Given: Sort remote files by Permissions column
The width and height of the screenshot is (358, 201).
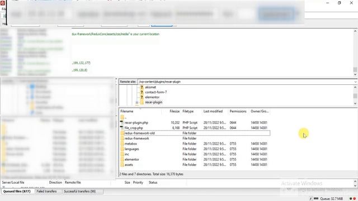Looking at the screenshot, I should click(x=238, y=111).
